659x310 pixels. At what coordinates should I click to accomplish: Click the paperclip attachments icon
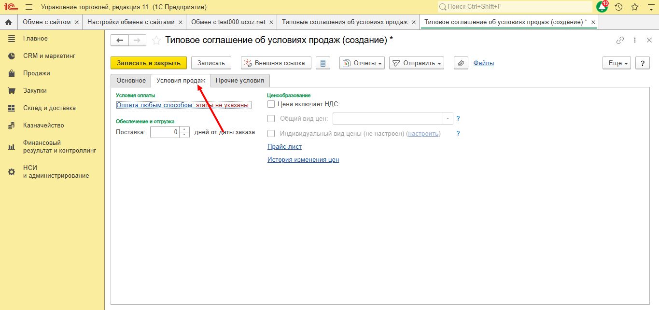(x=461, y=63)
